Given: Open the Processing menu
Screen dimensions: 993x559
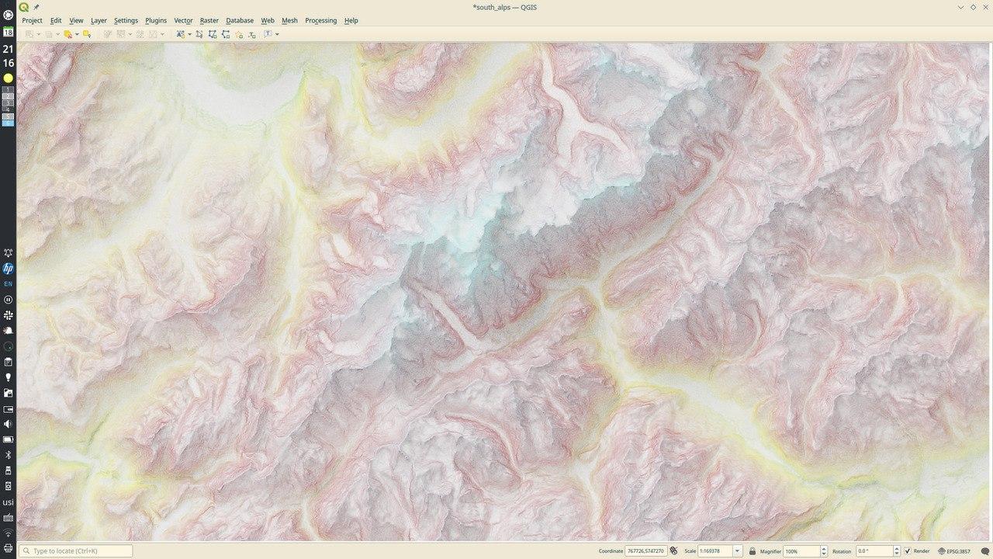Looking at the screenshot, I should pos(320,21).
